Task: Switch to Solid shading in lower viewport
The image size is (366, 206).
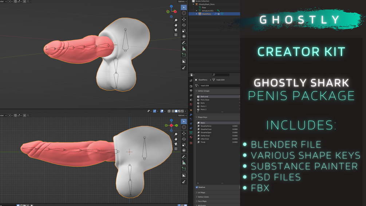Action: pyautogui.click(x=176, y=111)
